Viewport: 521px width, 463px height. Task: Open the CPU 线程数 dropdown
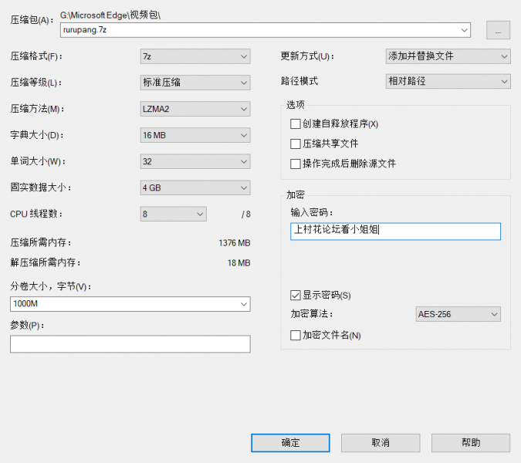click(174, 214)
